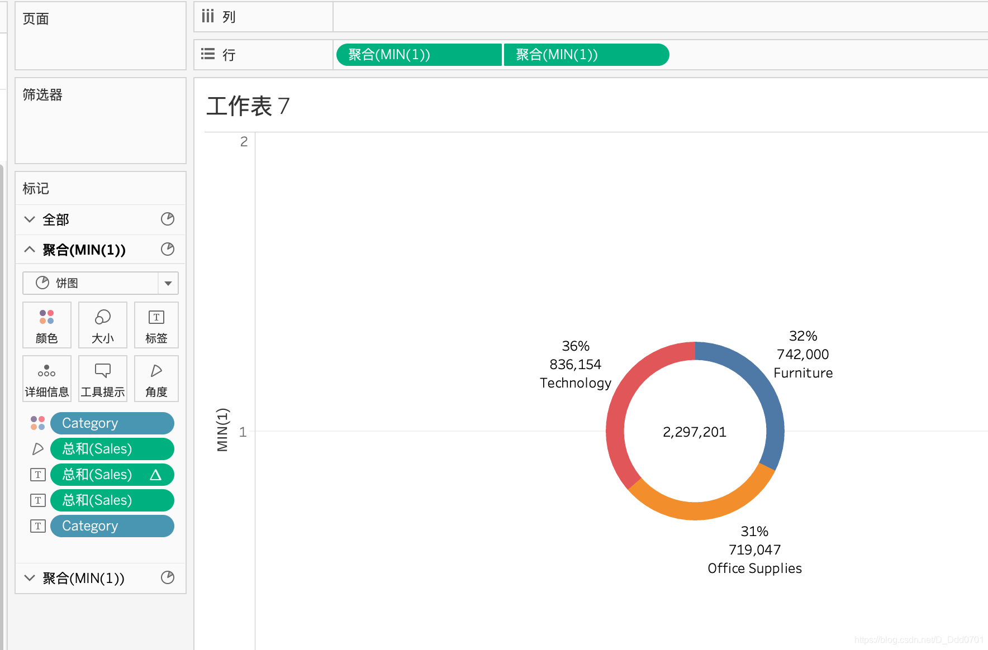Click the dropdown arrow of mark type
The height and width of the screenshot is (650, 988).
tap(168, 283)
